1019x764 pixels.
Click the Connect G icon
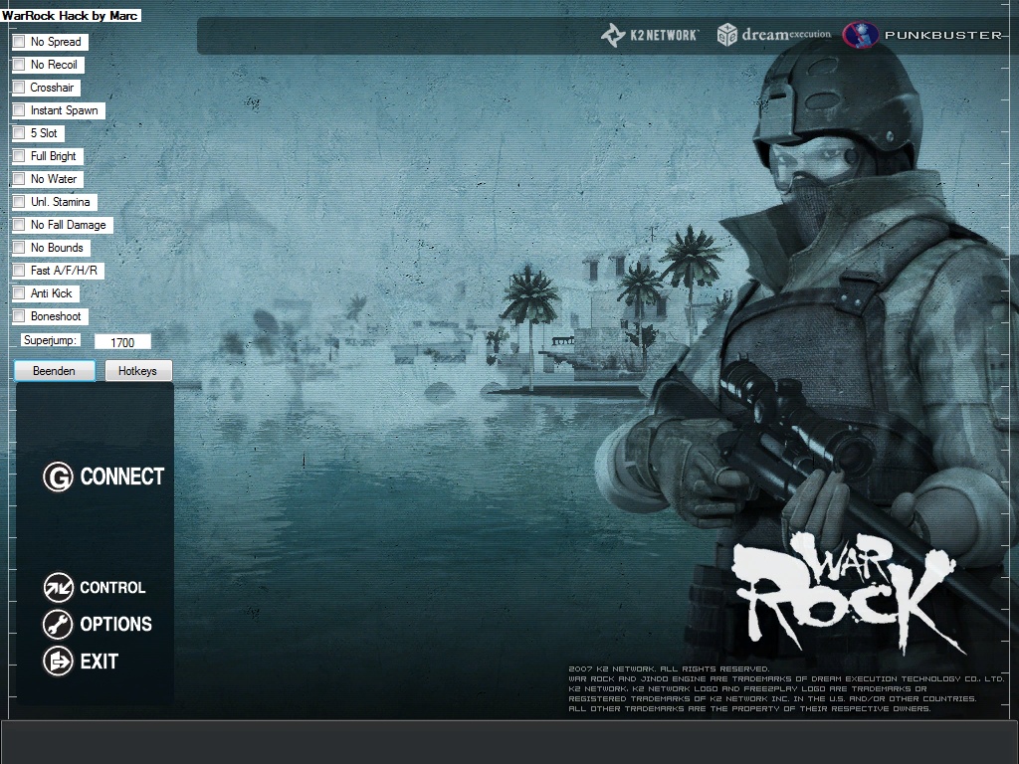click(58, 477)
